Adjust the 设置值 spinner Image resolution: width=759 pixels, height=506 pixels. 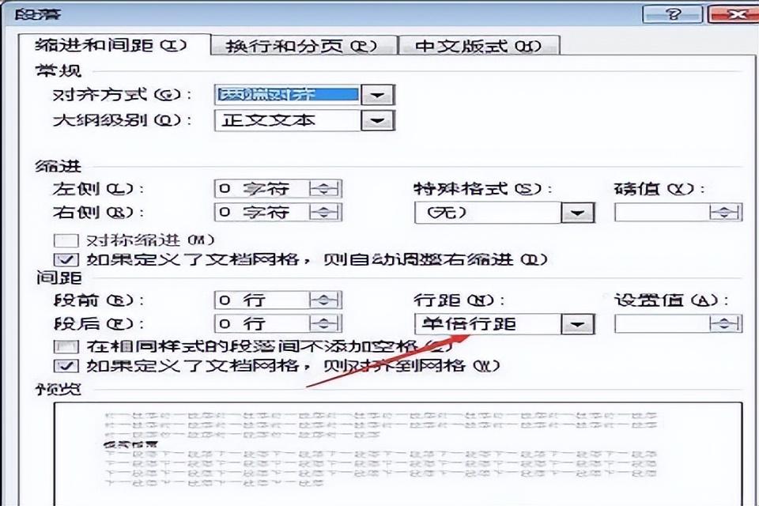pos(725,323)
